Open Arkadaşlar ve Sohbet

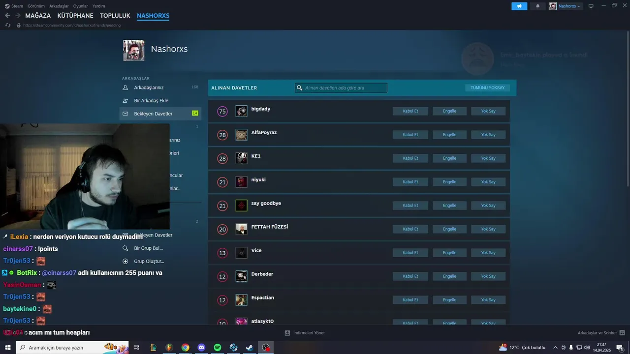click(x=601, y=333)
